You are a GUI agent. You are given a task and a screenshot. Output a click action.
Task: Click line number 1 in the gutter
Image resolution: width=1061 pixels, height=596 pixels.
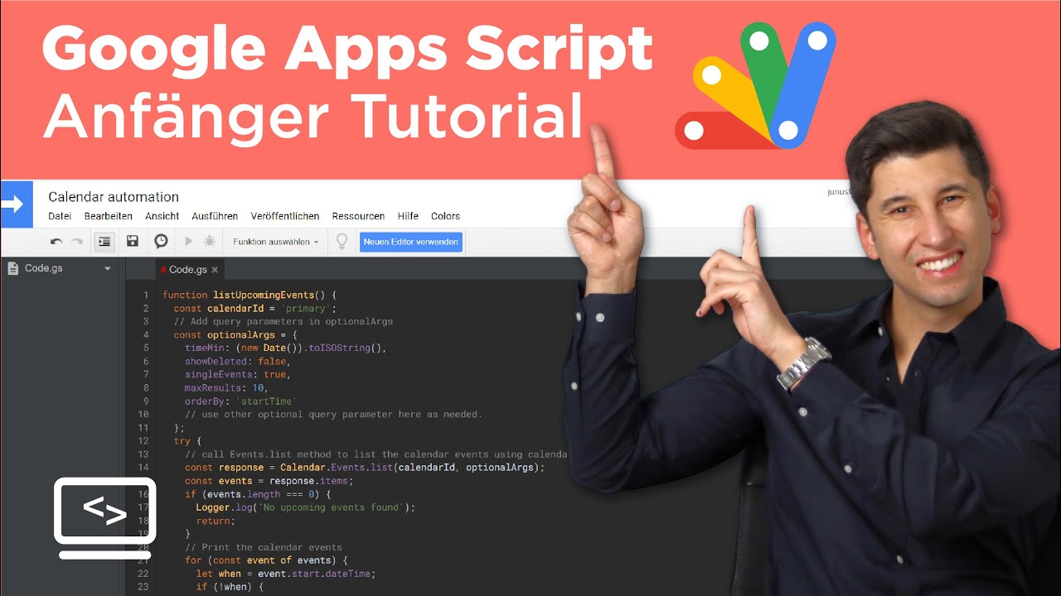click(x=146, y=295)
